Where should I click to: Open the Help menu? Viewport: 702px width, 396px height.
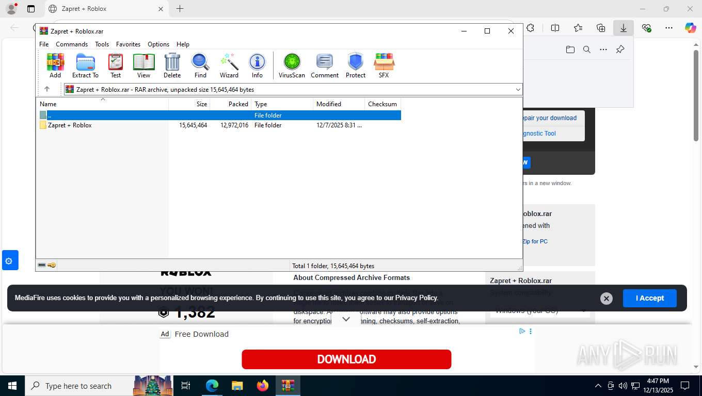(183, 44)
